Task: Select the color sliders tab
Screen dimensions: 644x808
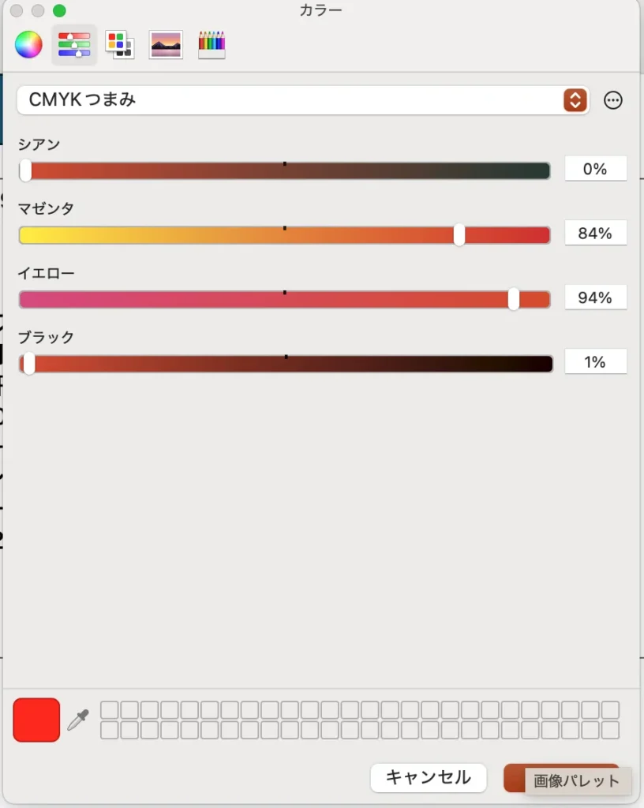Action: tap(74, 44)
